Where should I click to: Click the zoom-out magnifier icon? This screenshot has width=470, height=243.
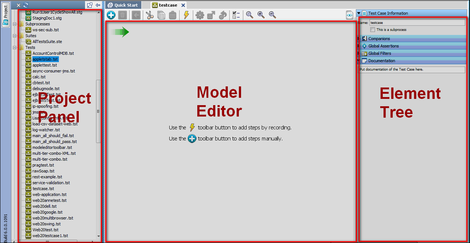tap(272, 15)
